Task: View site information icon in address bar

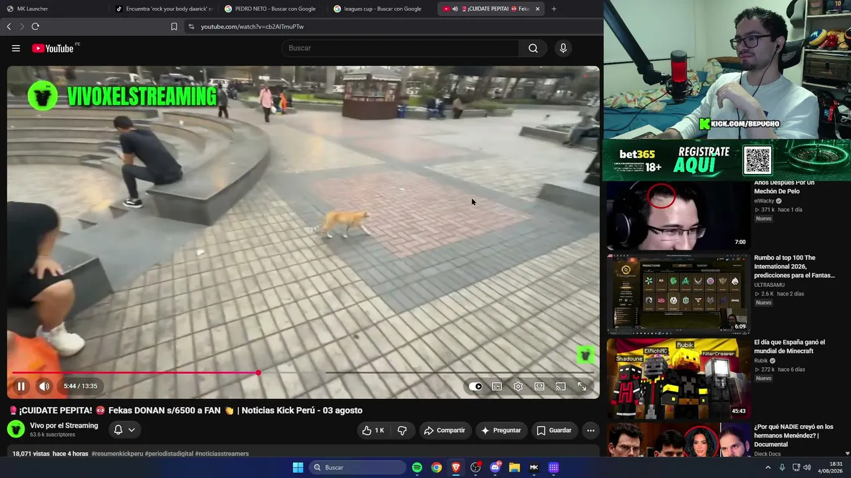Action: click(191, 27)
